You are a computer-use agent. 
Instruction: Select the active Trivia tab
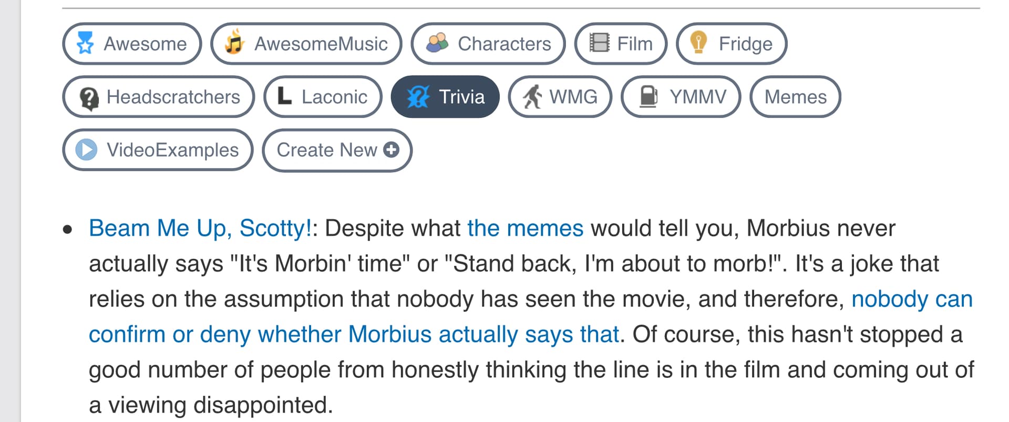[445, 97]
